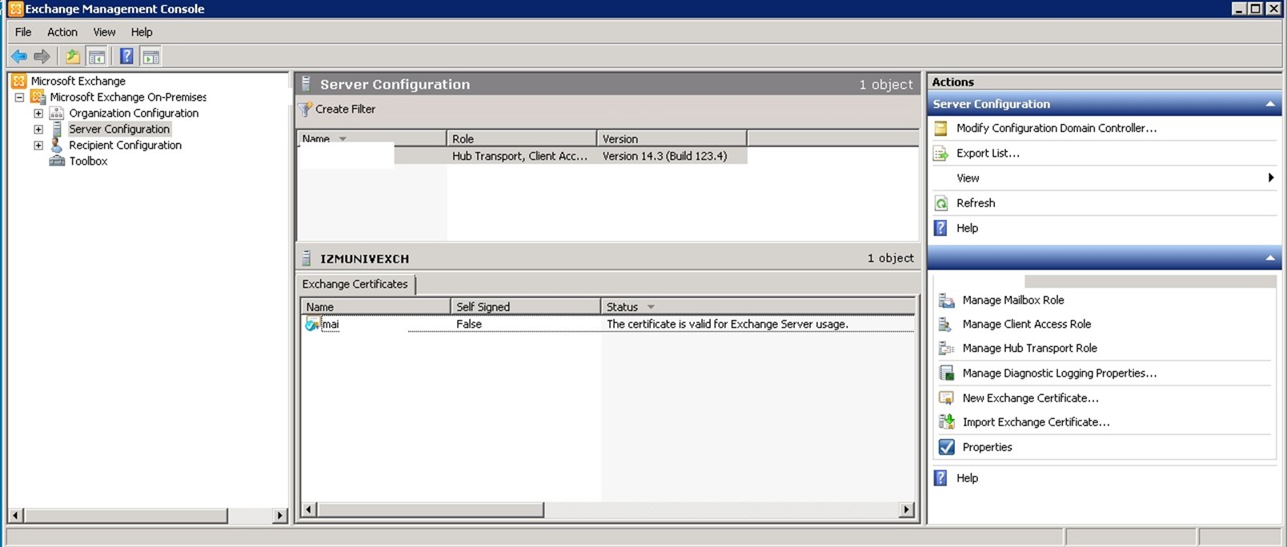Click the Modify Configuration Domain Controller icon
The width and height of the screenshot is (1287, 547).
click(941, 128)
